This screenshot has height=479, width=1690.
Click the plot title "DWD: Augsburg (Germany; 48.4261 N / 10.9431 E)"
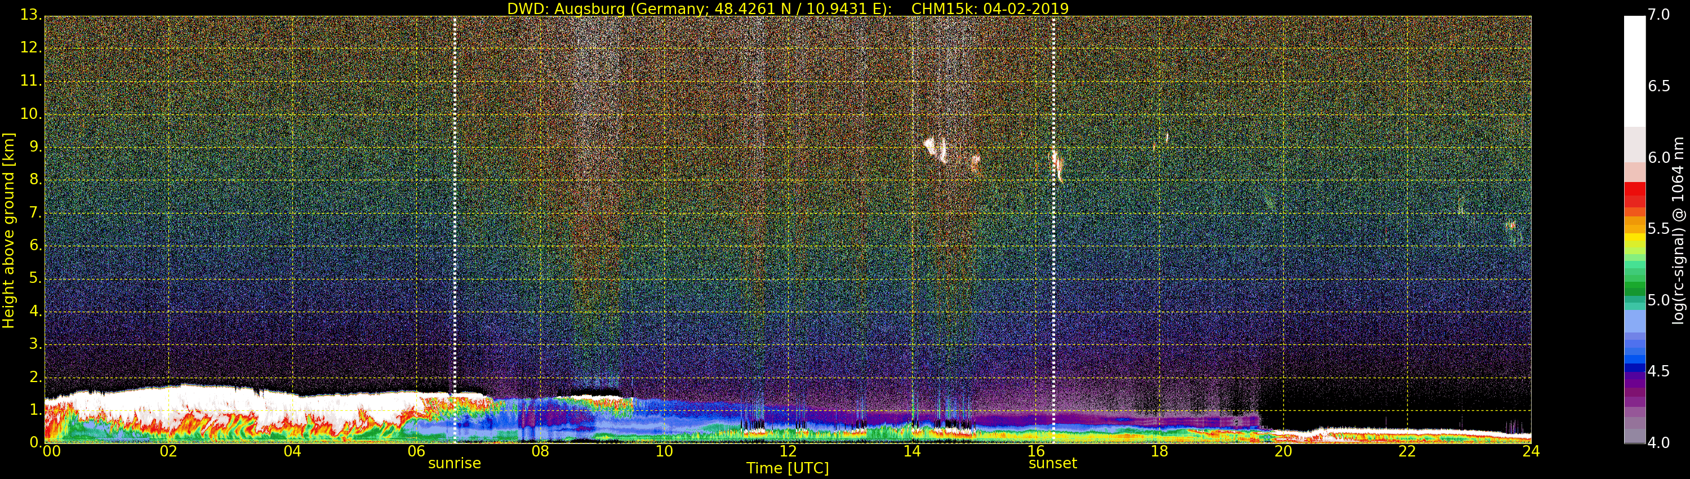(x=699, y=8)
